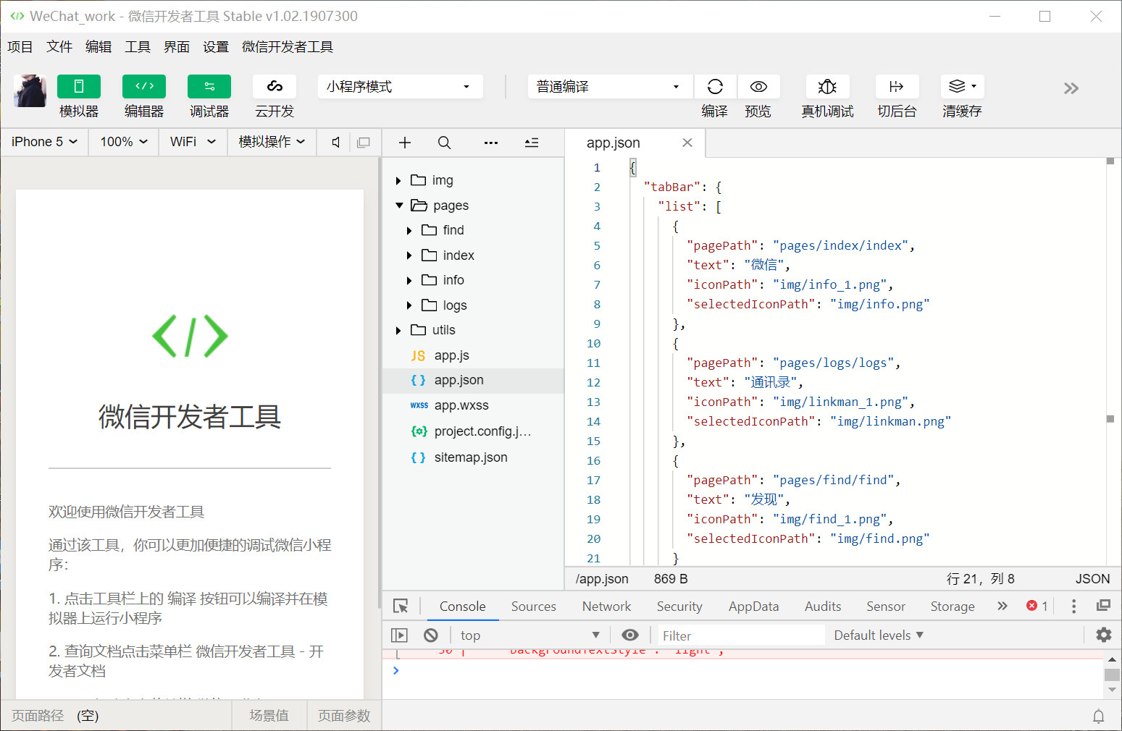Toggle the console live expression eye
The width and height of the screenshot is (1122, 731).
point(630,635)
